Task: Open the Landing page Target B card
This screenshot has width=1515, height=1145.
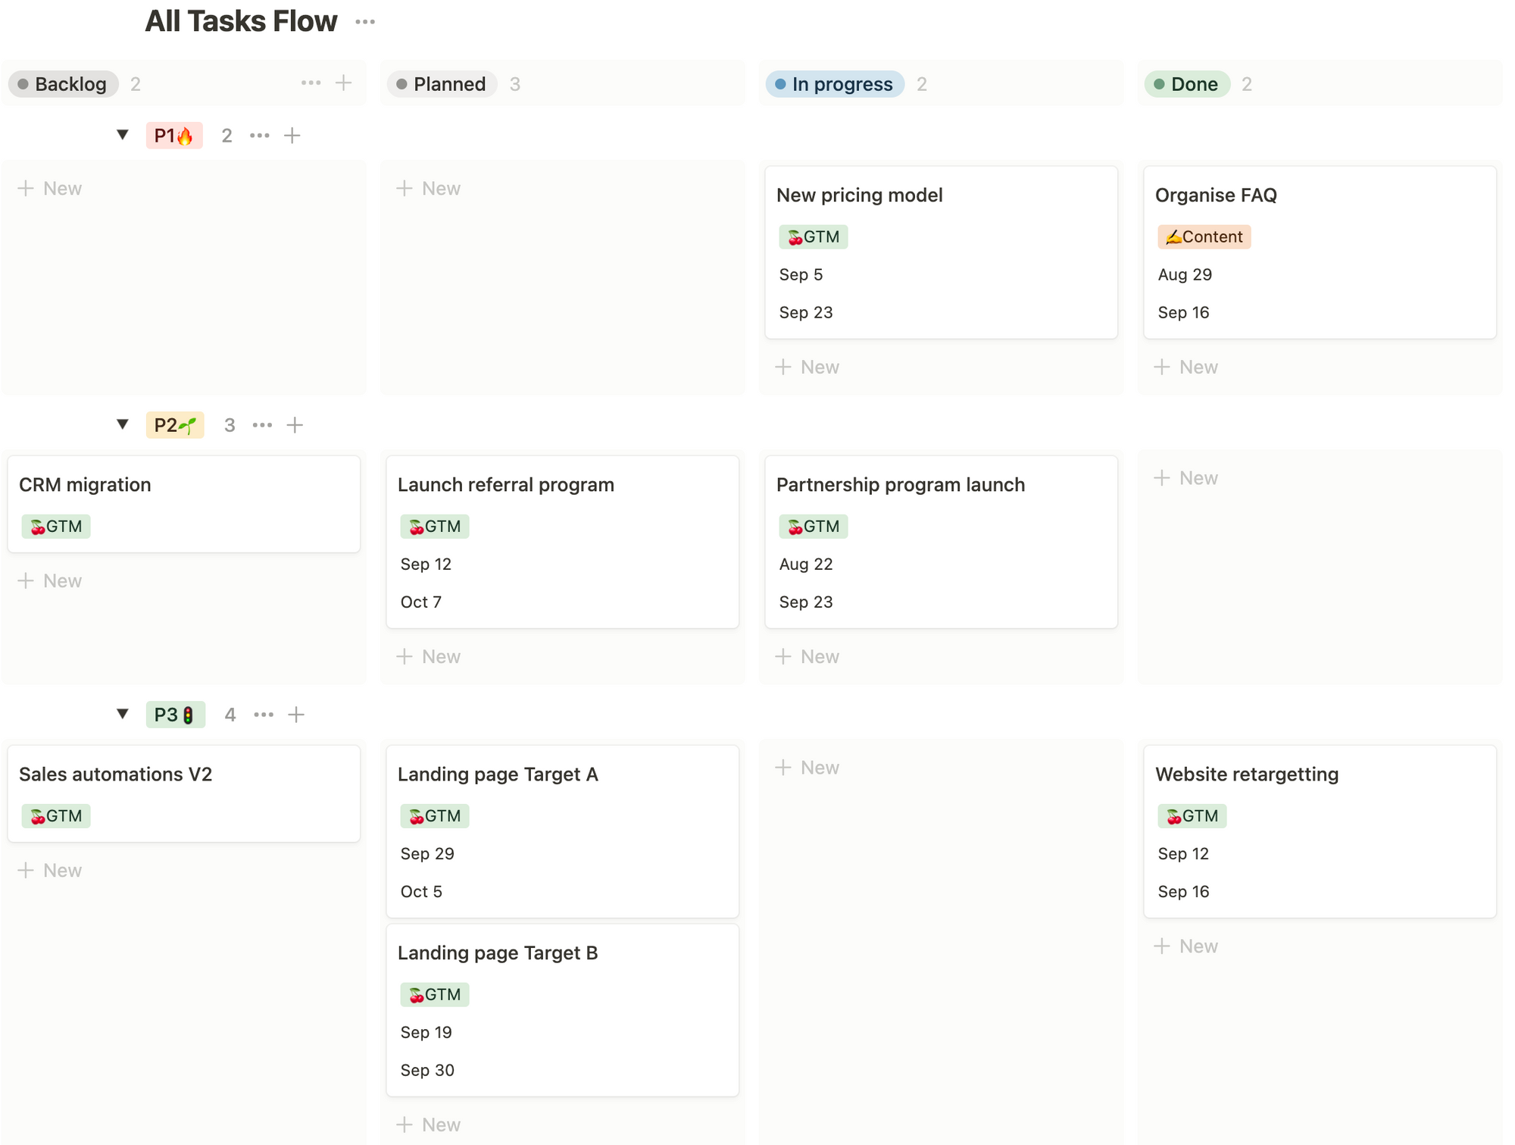Action: [497, 953]
